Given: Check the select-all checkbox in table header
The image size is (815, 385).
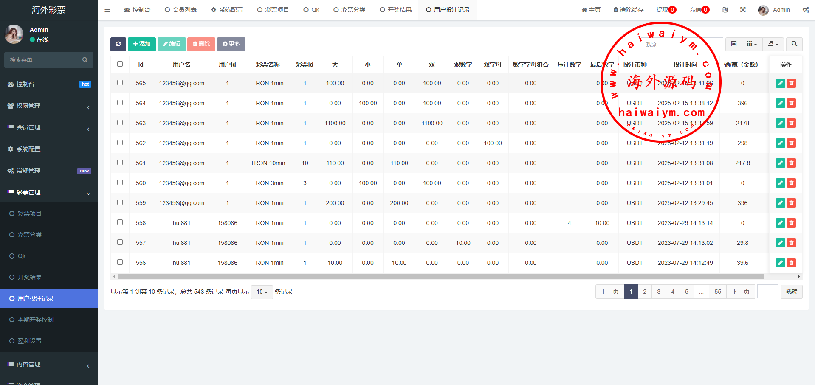Looking at the screenshot, I should [120, 64].
